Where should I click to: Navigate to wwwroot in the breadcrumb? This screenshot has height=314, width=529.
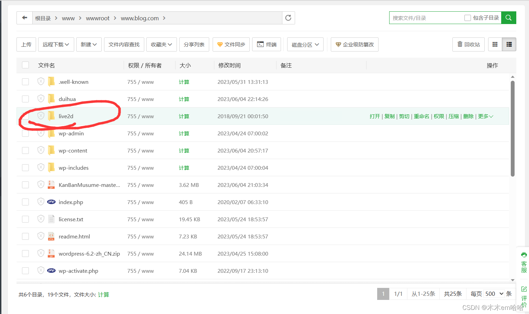[98, 18]
